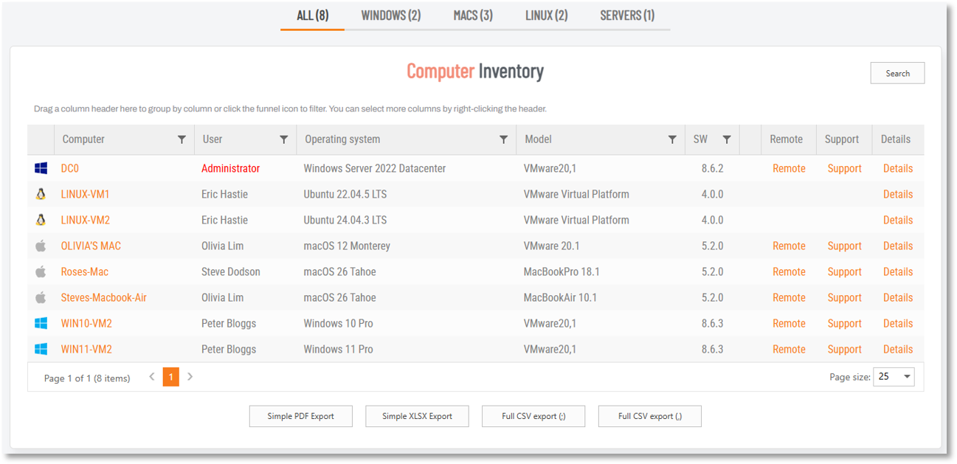Export inventory with Simple XLSX Export
The image size is (957, 464).
click(x=417, y=416)
